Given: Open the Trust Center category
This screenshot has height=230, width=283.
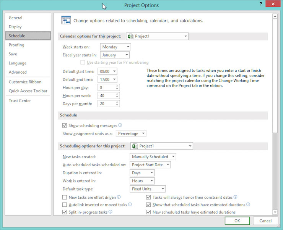Looking at the screenshot, I should click(20, 101).
